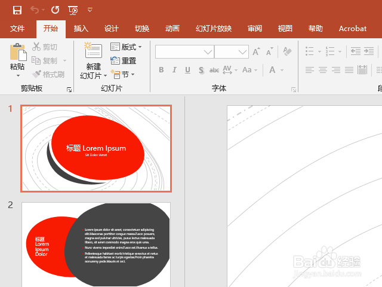Click the 粘贴 paste clipboard icon
This screenshot has width=382, height=287.
(18, 52)
